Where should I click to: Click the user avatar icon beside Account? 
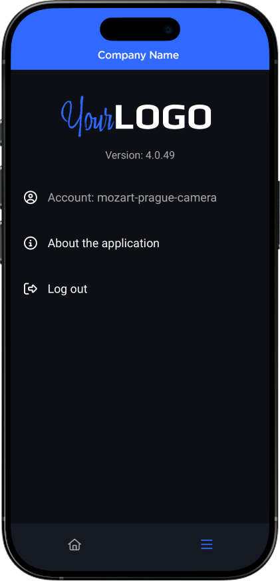(x=31, y=197)
